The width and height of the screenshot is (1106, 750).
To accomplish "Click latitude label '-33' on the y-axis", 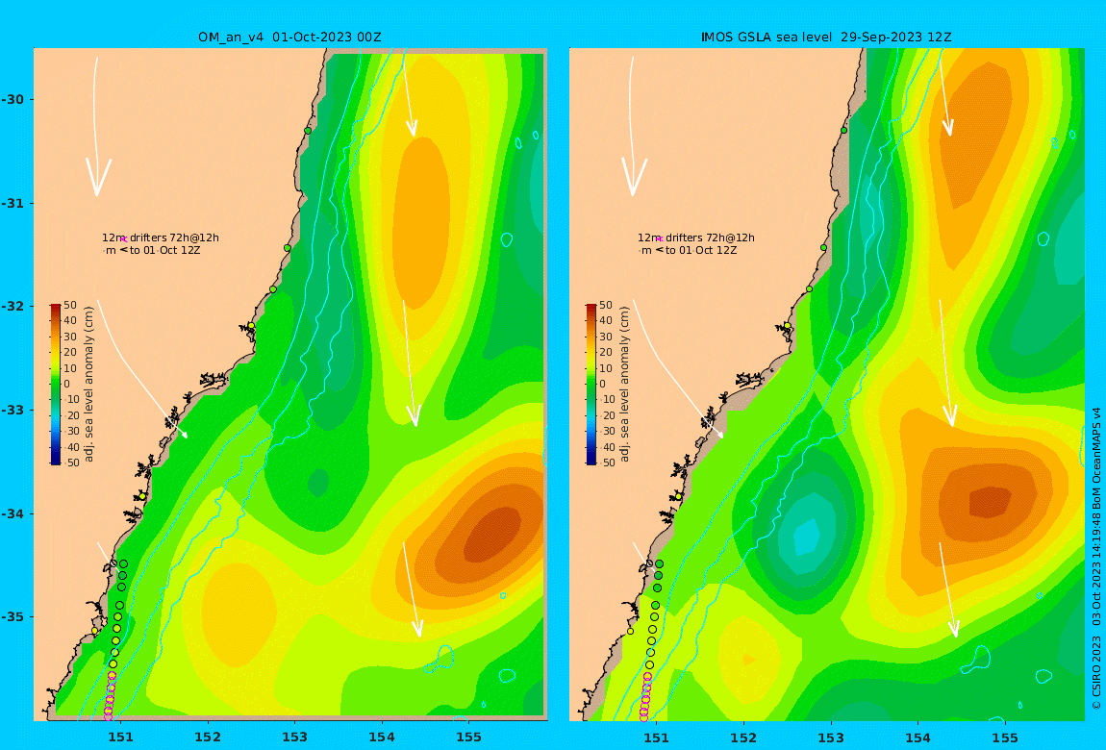I will tap(13, 410).
